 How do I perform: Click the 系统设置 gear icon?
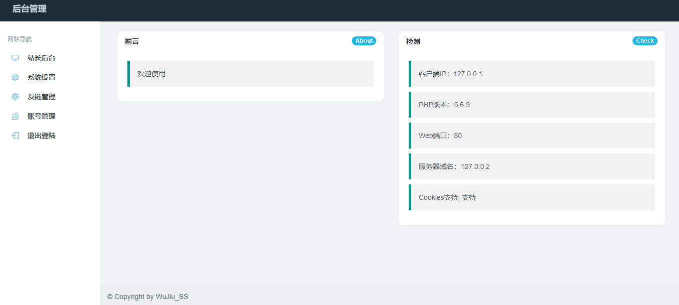(14, 77)
